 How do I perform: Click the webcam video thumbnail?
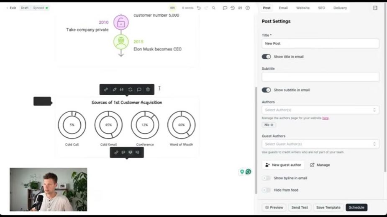[x=49, y=189]
